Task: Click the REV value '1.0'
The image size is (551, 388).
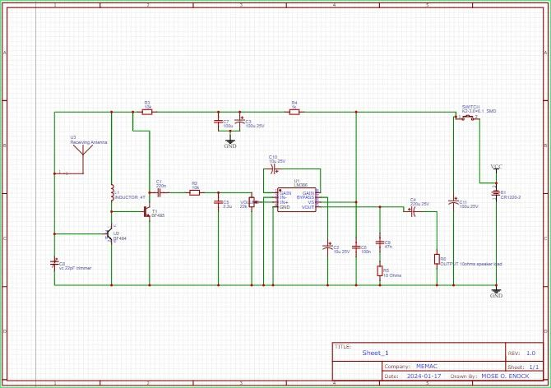Action: pyautogui.click(x=530, y=353)
